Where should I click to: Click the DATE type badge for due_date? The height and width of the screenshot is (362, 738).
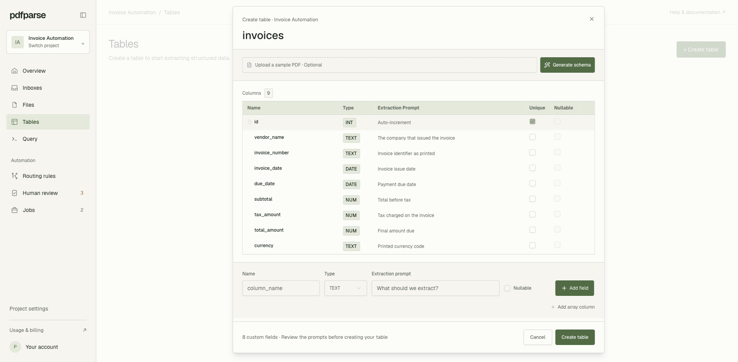click(x=351, y=184)
